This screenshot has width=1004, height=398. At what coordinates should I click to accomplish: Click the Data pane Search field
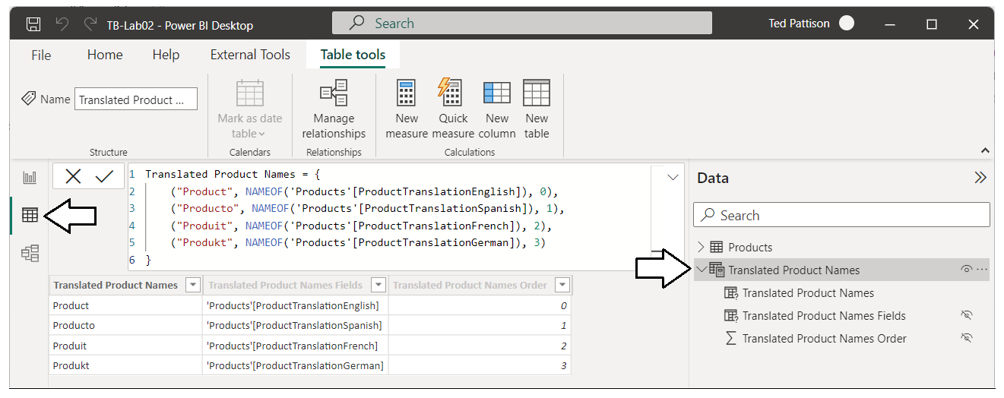click(841, 215)
